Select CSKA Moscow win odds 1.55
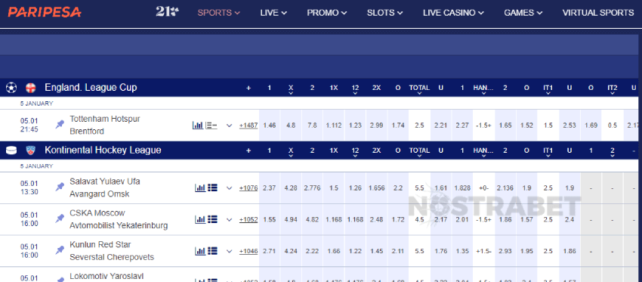This screenshot has width=642, height=282. (270, 220)
